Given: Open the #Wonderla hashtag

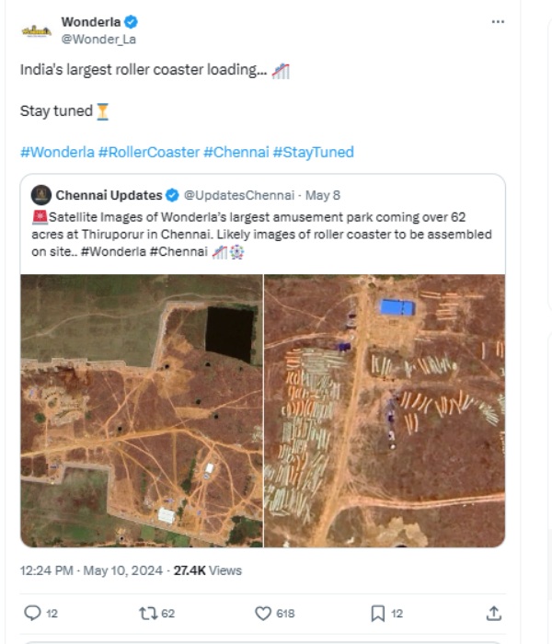Looking at the screenshot, I should (x=56, y=152).
